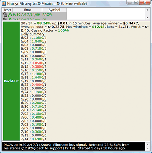Click the 88.24% win rate figure
Screen dimensions: 152x153
coord(44,23)
